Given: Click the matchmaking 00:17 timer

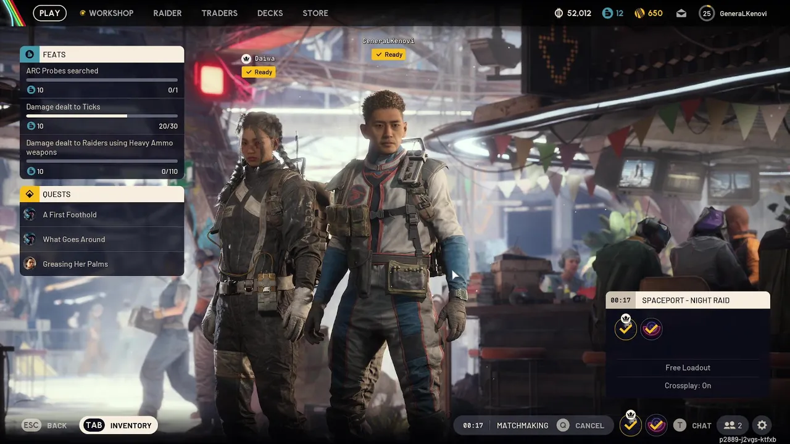Looking at the screenshot, I should [473, 425].
